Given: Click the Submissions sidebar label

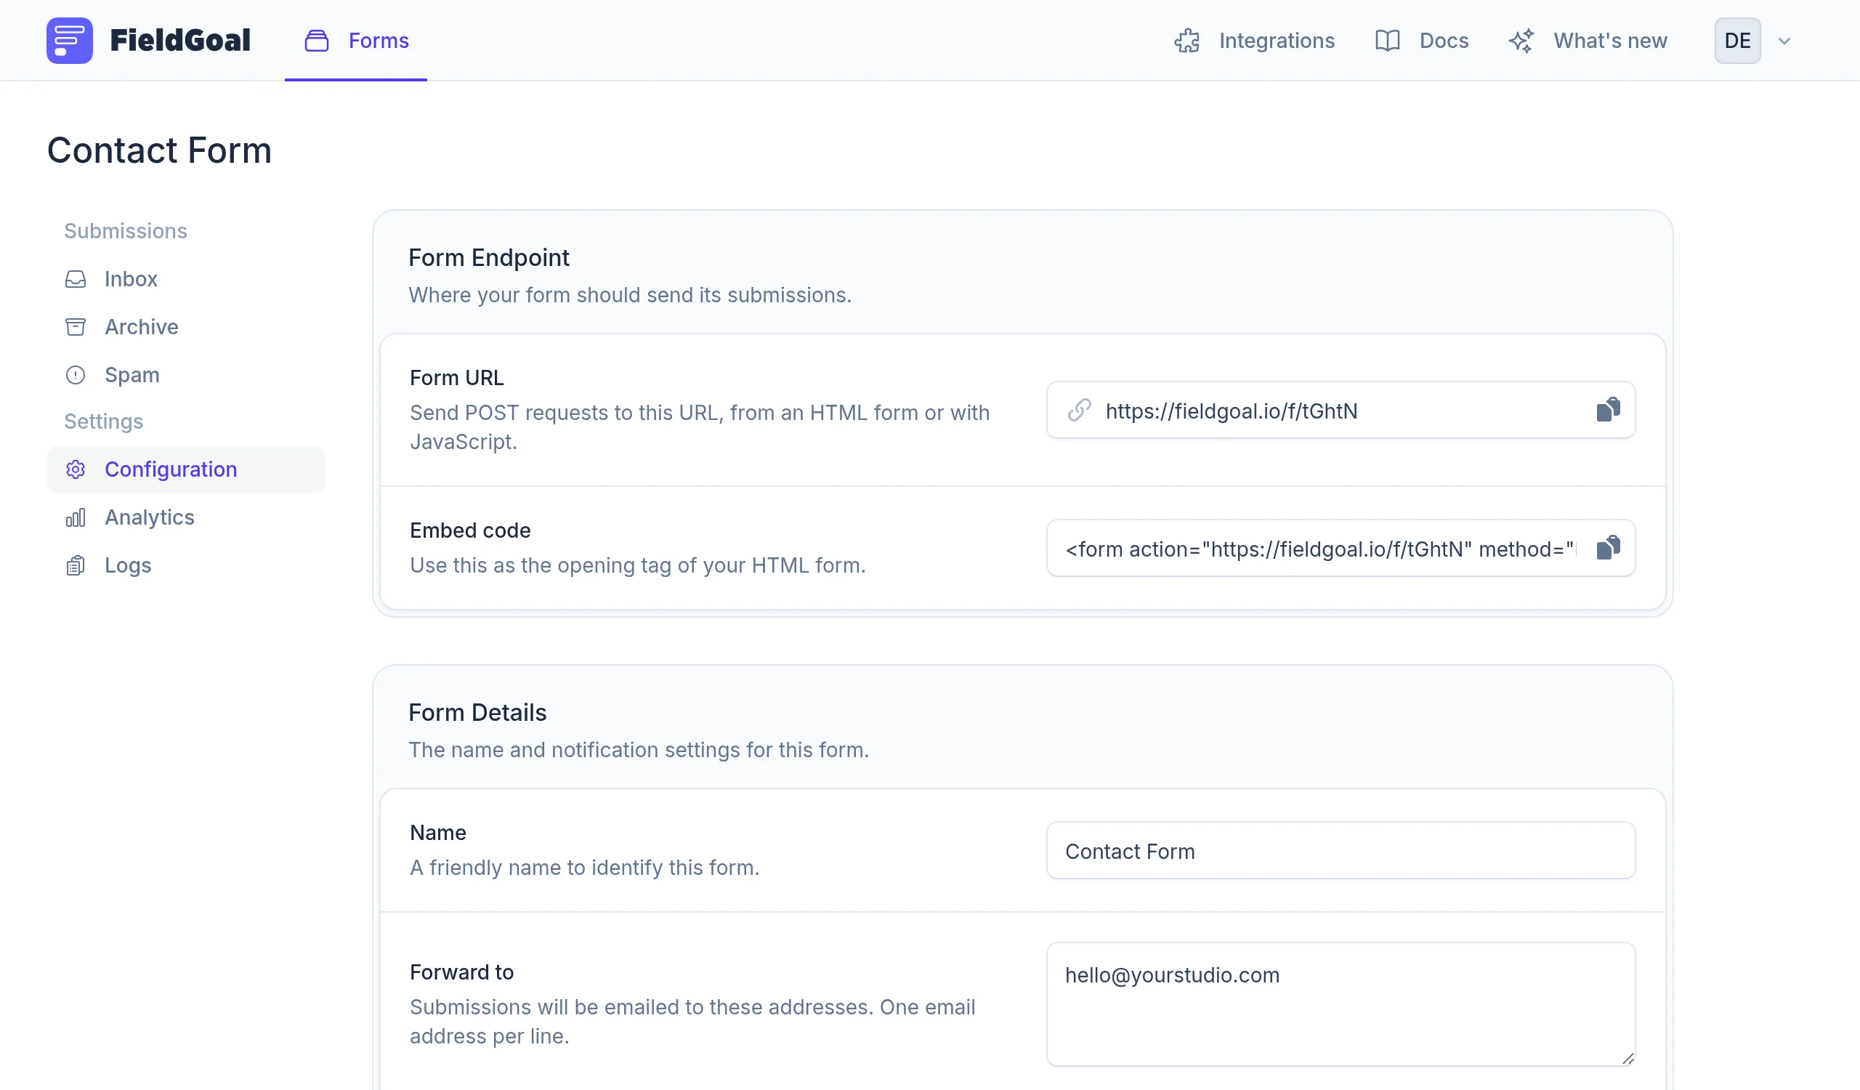Looking at the screenshot, I should click(x=126, y=231).
